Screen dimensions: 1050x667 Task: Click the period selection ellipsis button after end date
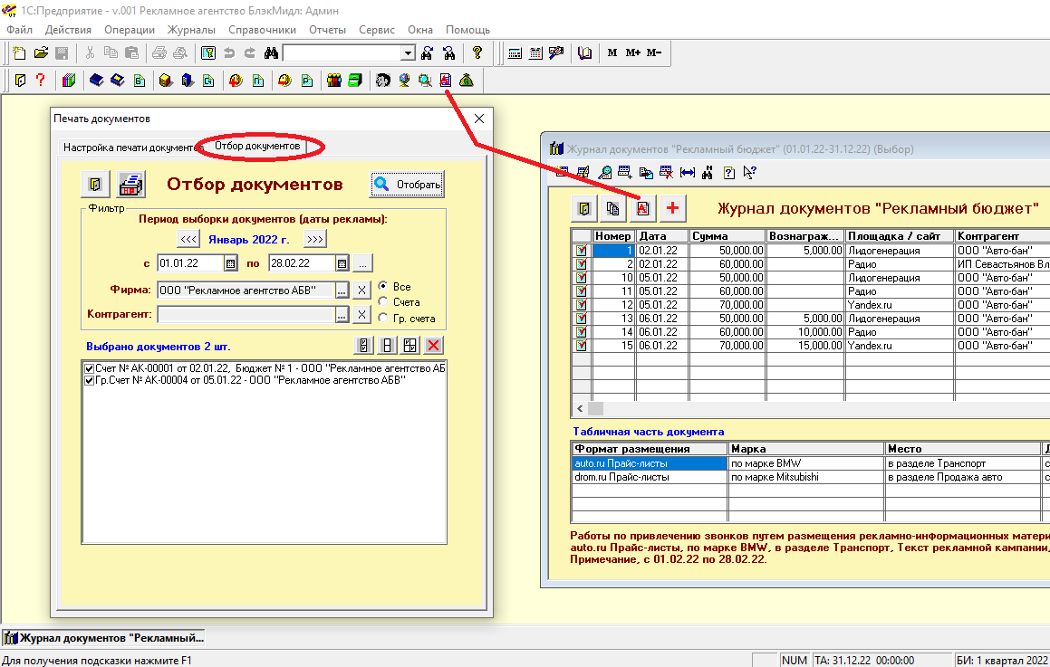click(x=362, y=263)
